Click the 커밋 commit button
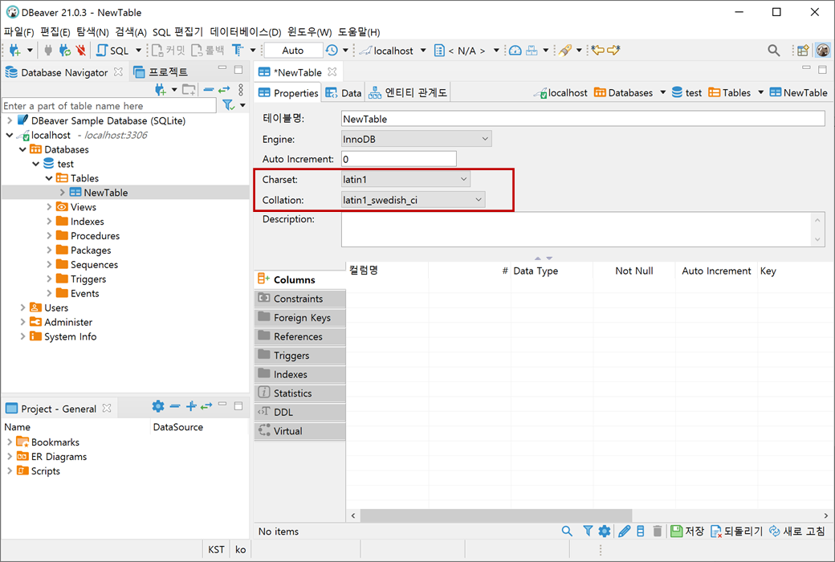Image resolution: width=835 pixels, height=562 pixels. pyautogui.click(x=169, y=50)
